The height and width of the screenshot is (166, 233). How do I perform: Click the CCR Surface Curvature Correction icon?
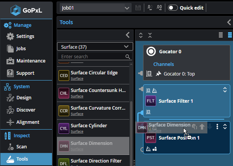64,111
